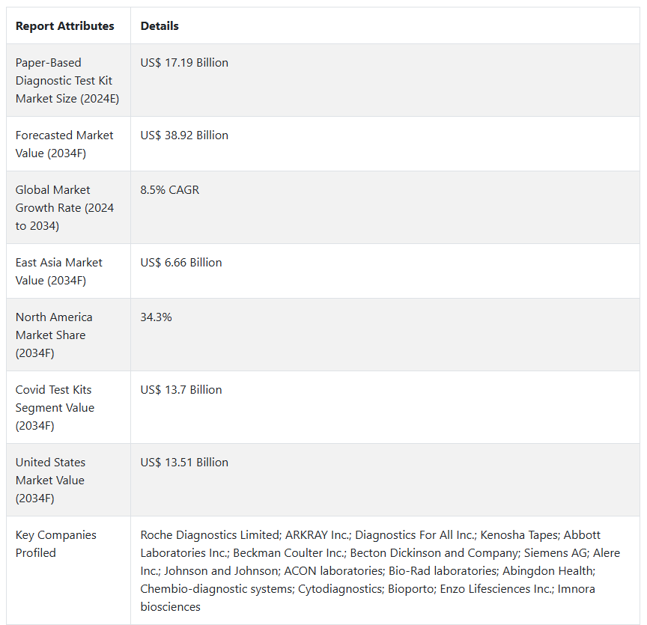Click the US$ 17.19 Billion value
The height and width of the screenshot is (625, 647).
tap(184, 63)
